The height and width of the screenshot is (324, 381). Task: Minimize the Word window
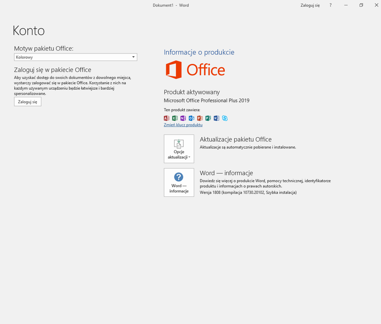coord(346,5)
